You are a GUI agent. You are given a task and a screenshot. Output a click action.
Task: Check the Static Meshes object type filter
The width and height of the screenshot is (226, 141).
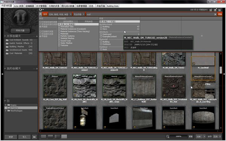(59, 43)
